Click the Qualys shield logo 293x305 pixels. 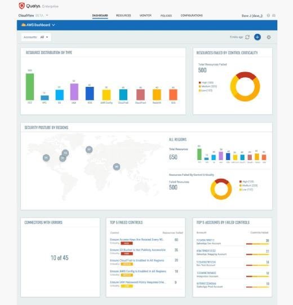[21, 6]
